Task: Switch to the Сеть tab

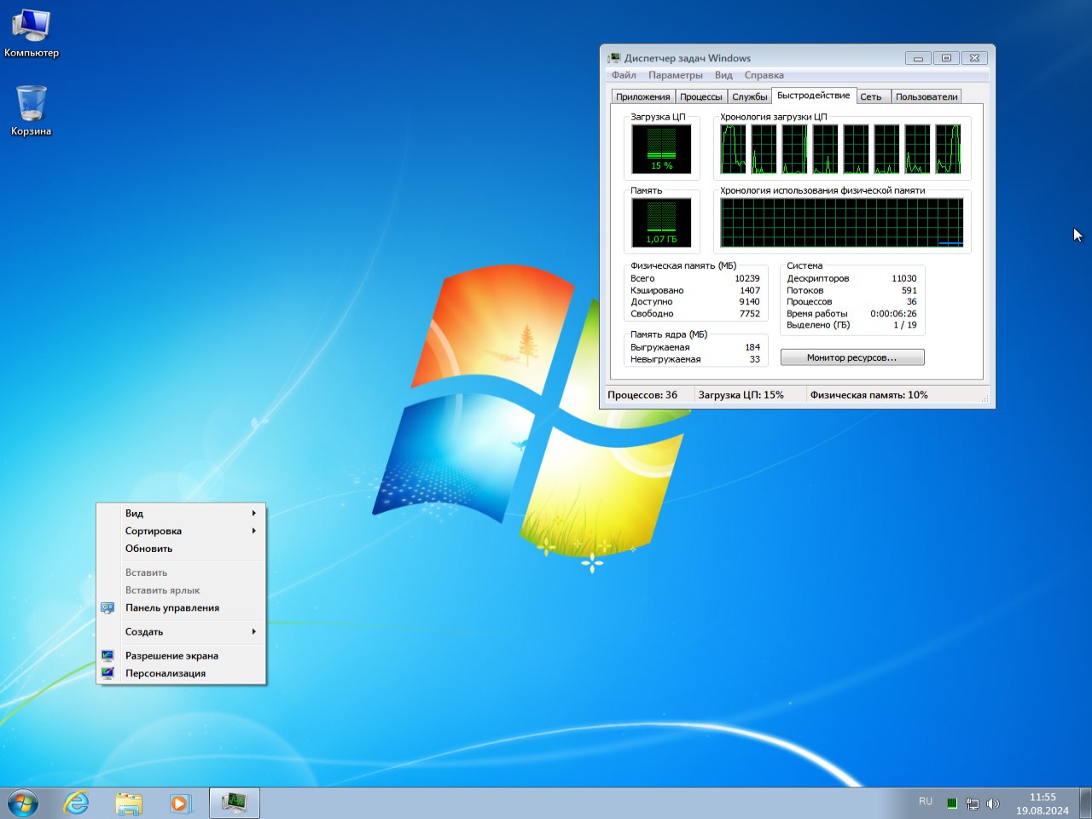Action: coord(870,96)
